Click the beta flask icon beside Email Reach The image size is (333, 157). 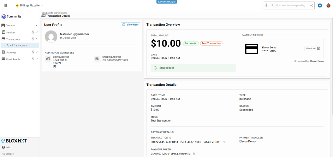33,59
